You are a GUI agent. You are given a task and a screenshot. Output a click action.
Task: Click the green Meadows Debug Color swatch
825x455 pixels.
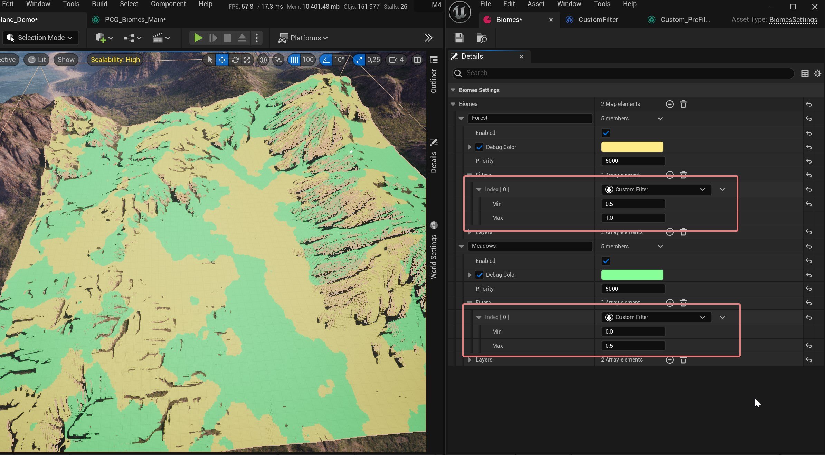pyautogui.click(x=632, y=275)
